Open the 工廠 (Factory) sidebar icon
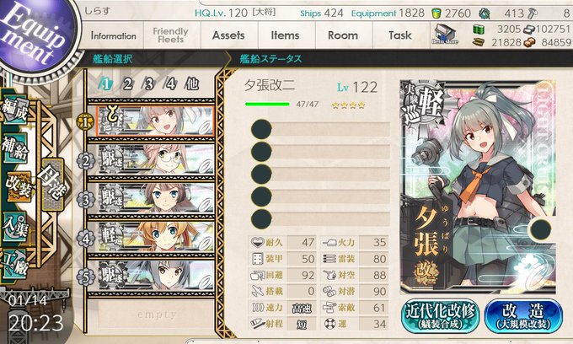 coord(14,264)
